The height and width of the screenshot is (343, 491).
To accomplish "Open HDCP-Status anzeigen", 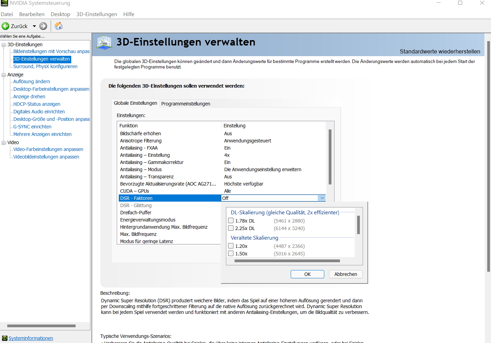I will point(37,104).
